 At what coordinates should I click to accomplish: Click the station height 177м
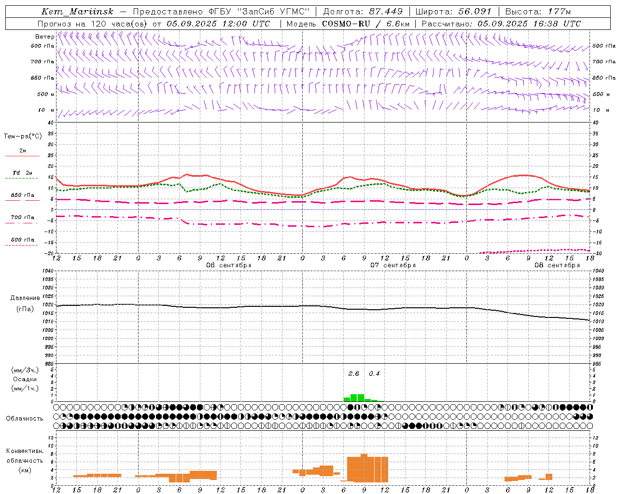[x=559, y=12]
